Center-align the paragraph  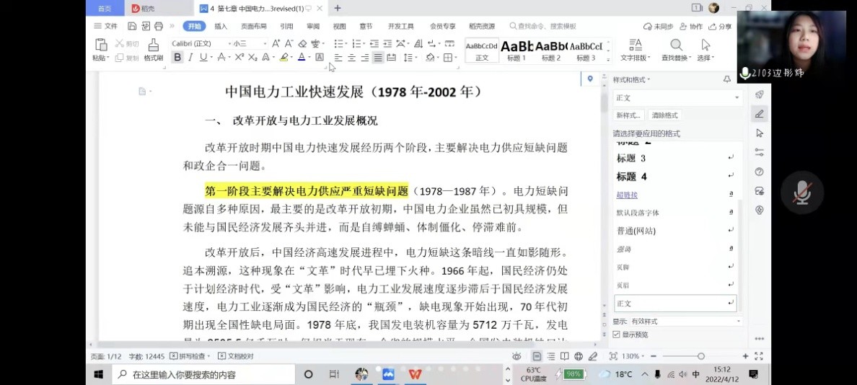coord(351,58)
